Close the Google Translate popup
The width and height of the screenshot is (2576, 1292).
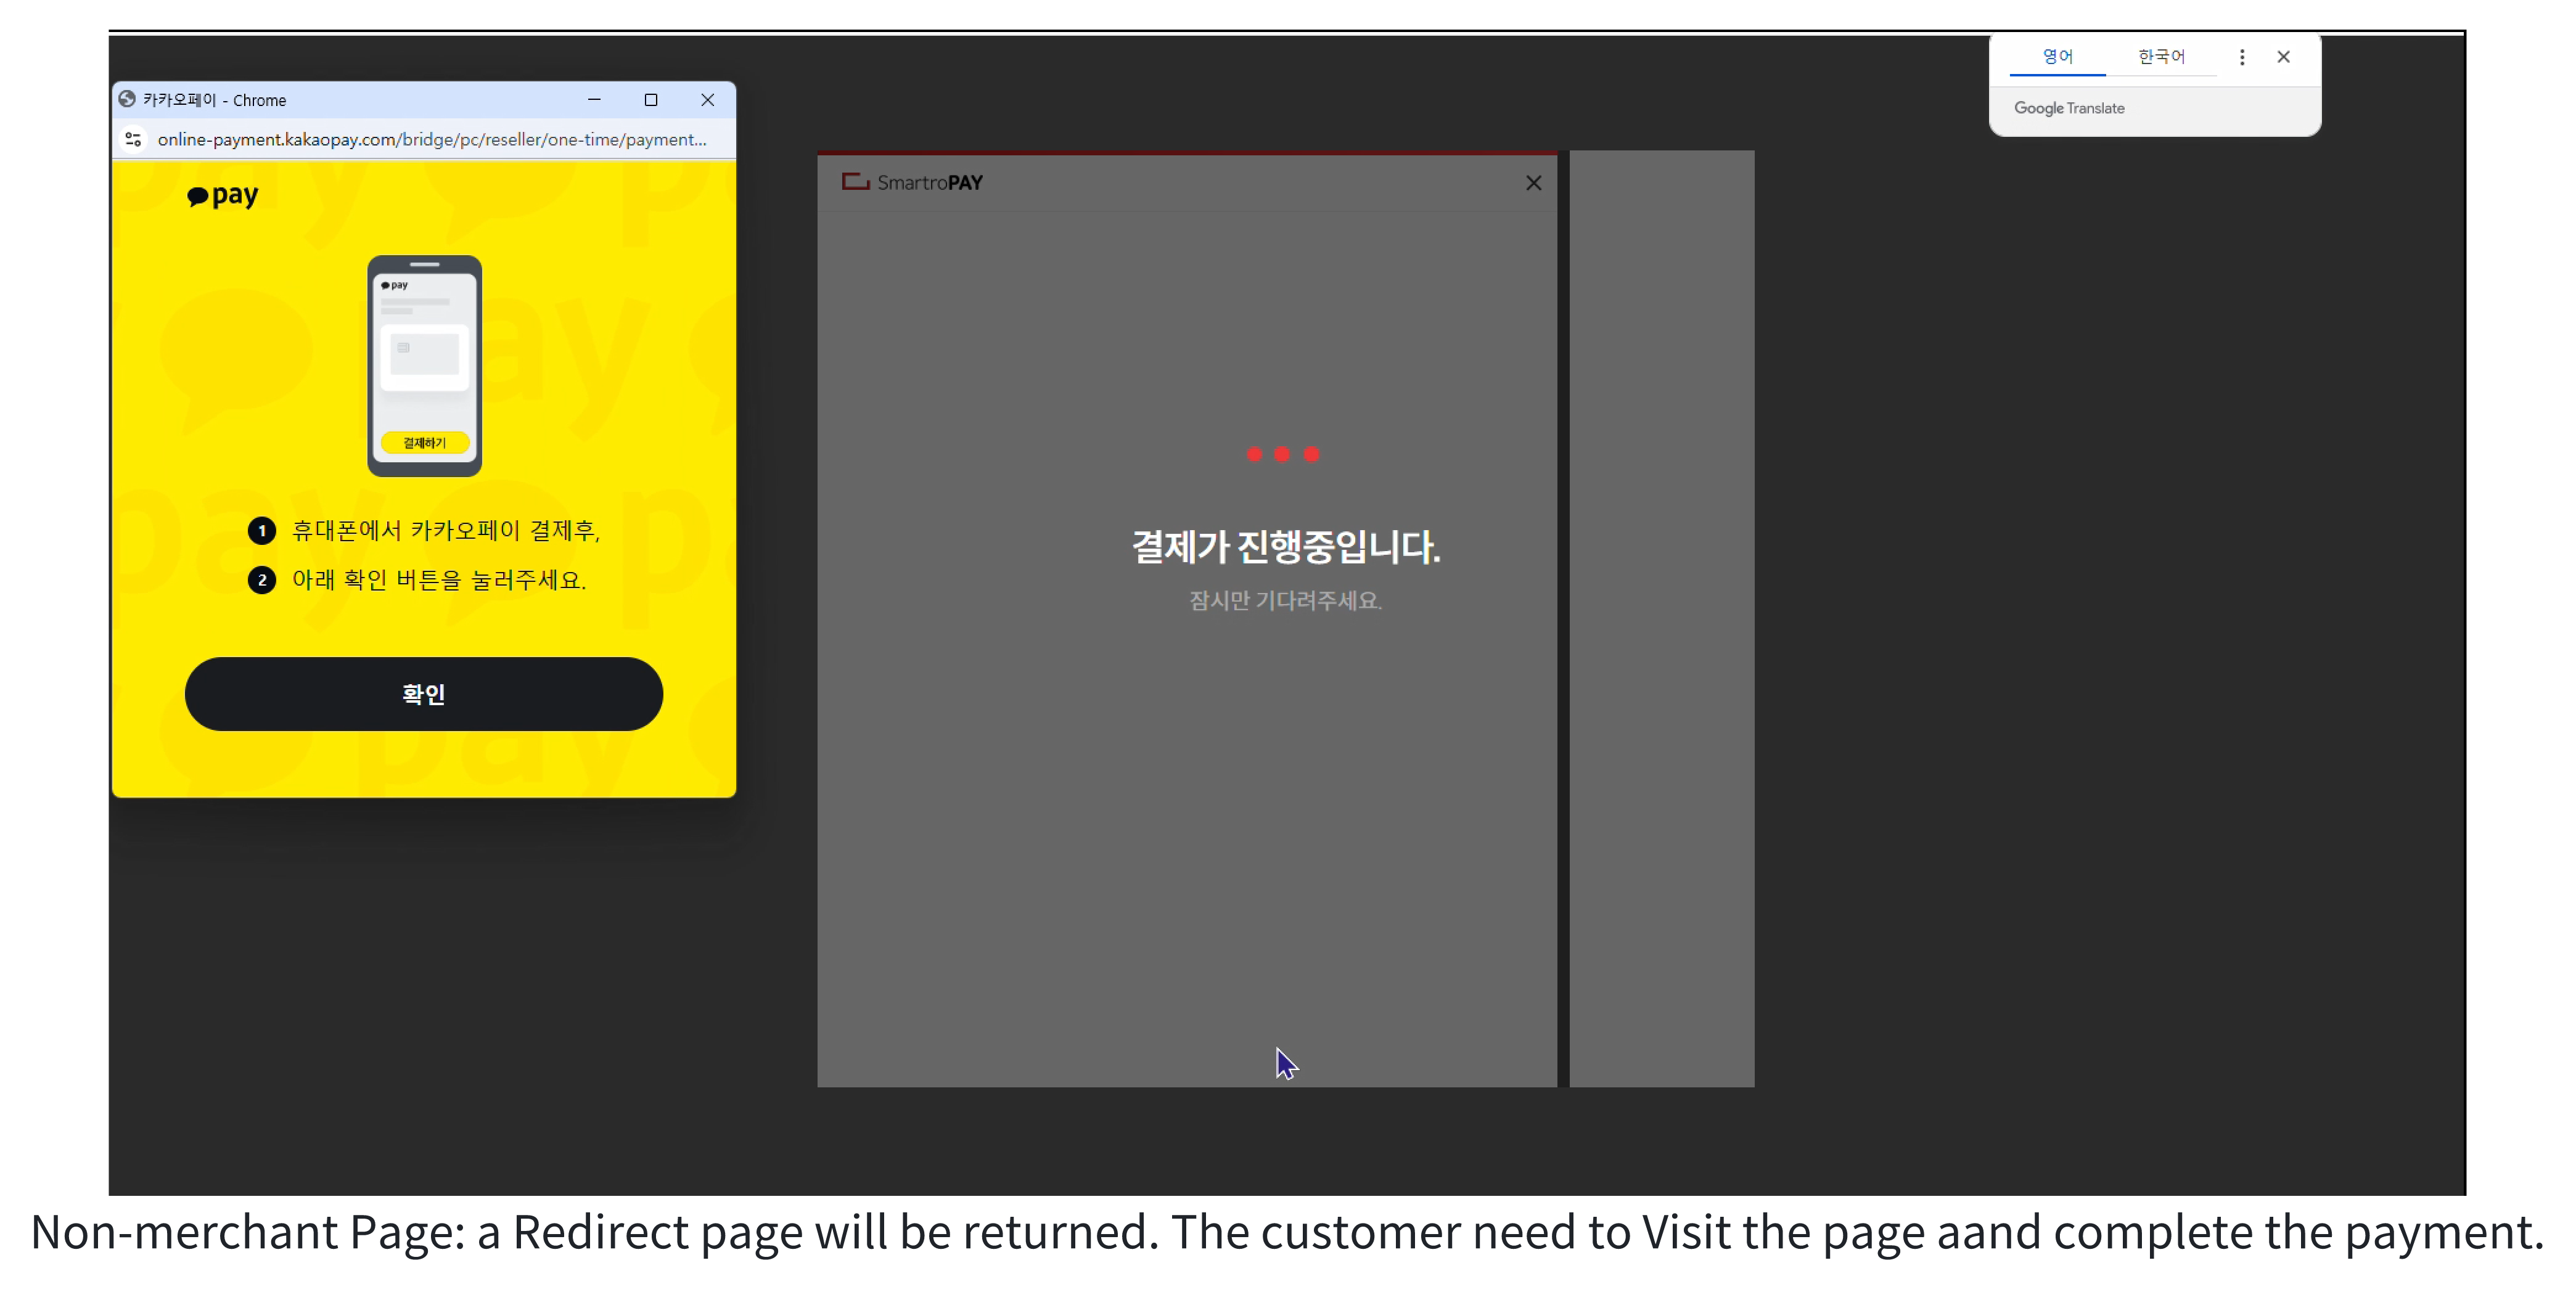pyautogui.click(x=2283, y=57)
